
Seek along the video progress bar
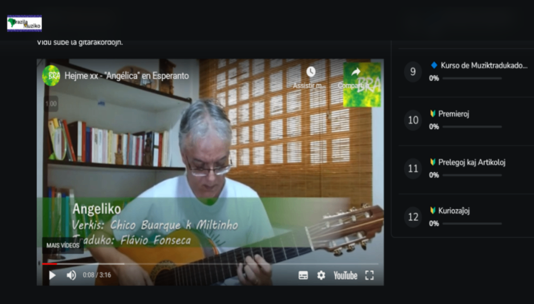210,264
